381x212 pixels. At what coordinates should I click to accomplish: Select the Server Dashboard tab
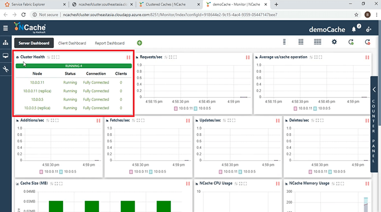click(x=34, y=43)
